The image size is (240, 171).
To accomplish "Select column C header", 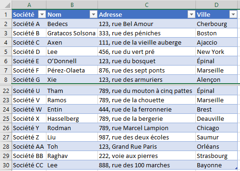I will pyautogui.click(x=147, y=5).
